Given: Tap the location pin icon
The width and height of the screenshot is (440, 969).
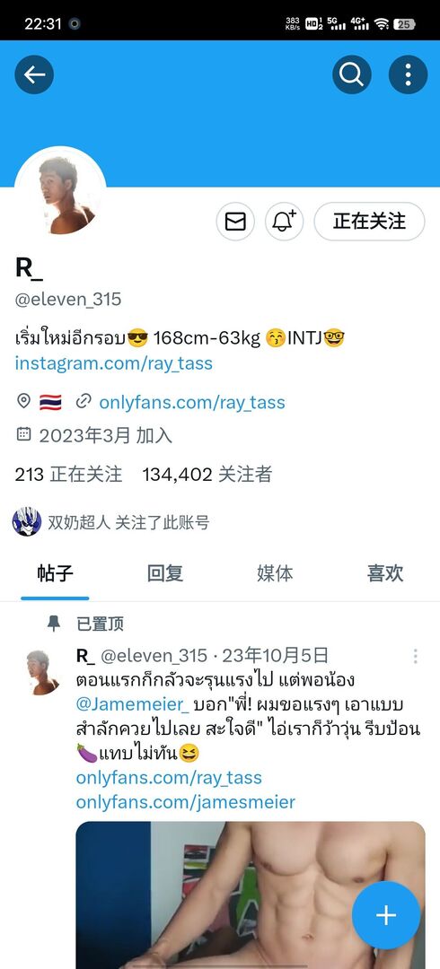Looking at the screenshot, I should point(23,402).
